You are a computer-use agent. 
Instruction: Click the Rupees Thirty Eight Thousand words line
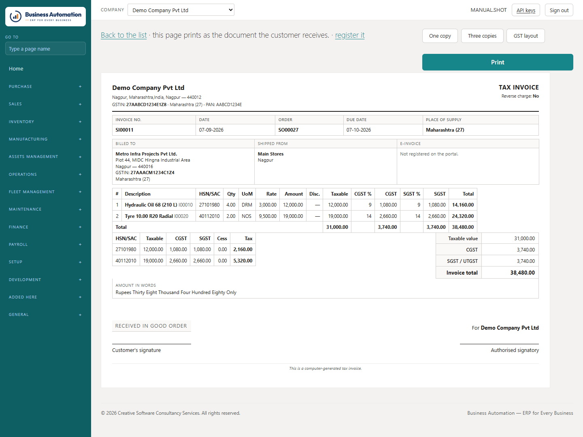(x=176, y=292)
